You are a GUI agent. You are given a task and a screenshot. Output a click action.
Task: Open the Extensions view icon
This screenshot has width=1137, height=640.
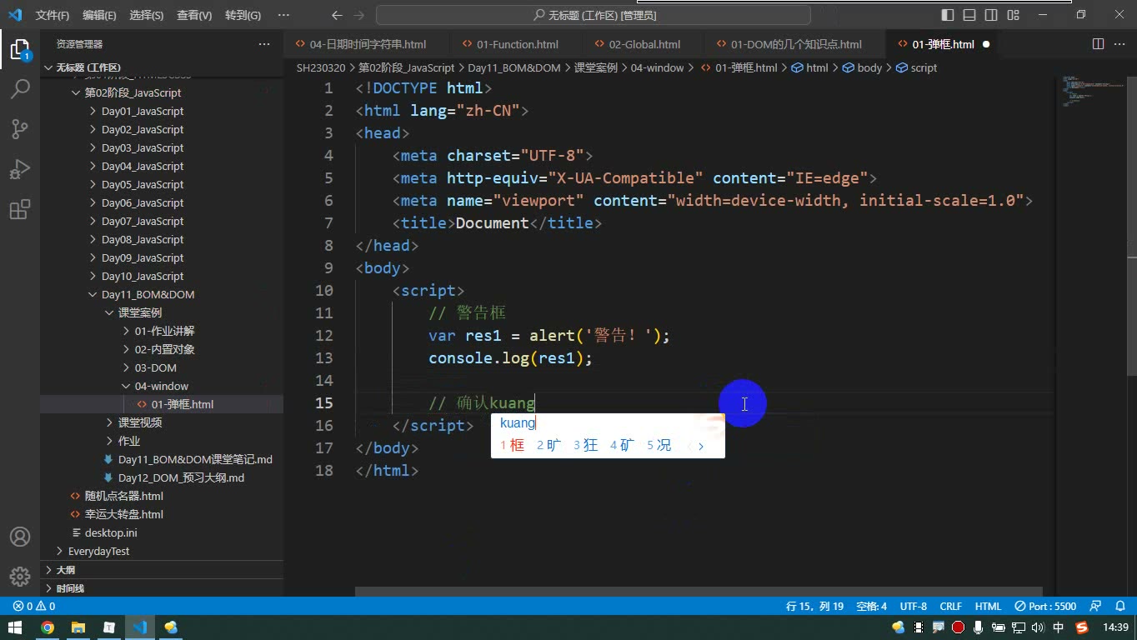coord(20,209)
